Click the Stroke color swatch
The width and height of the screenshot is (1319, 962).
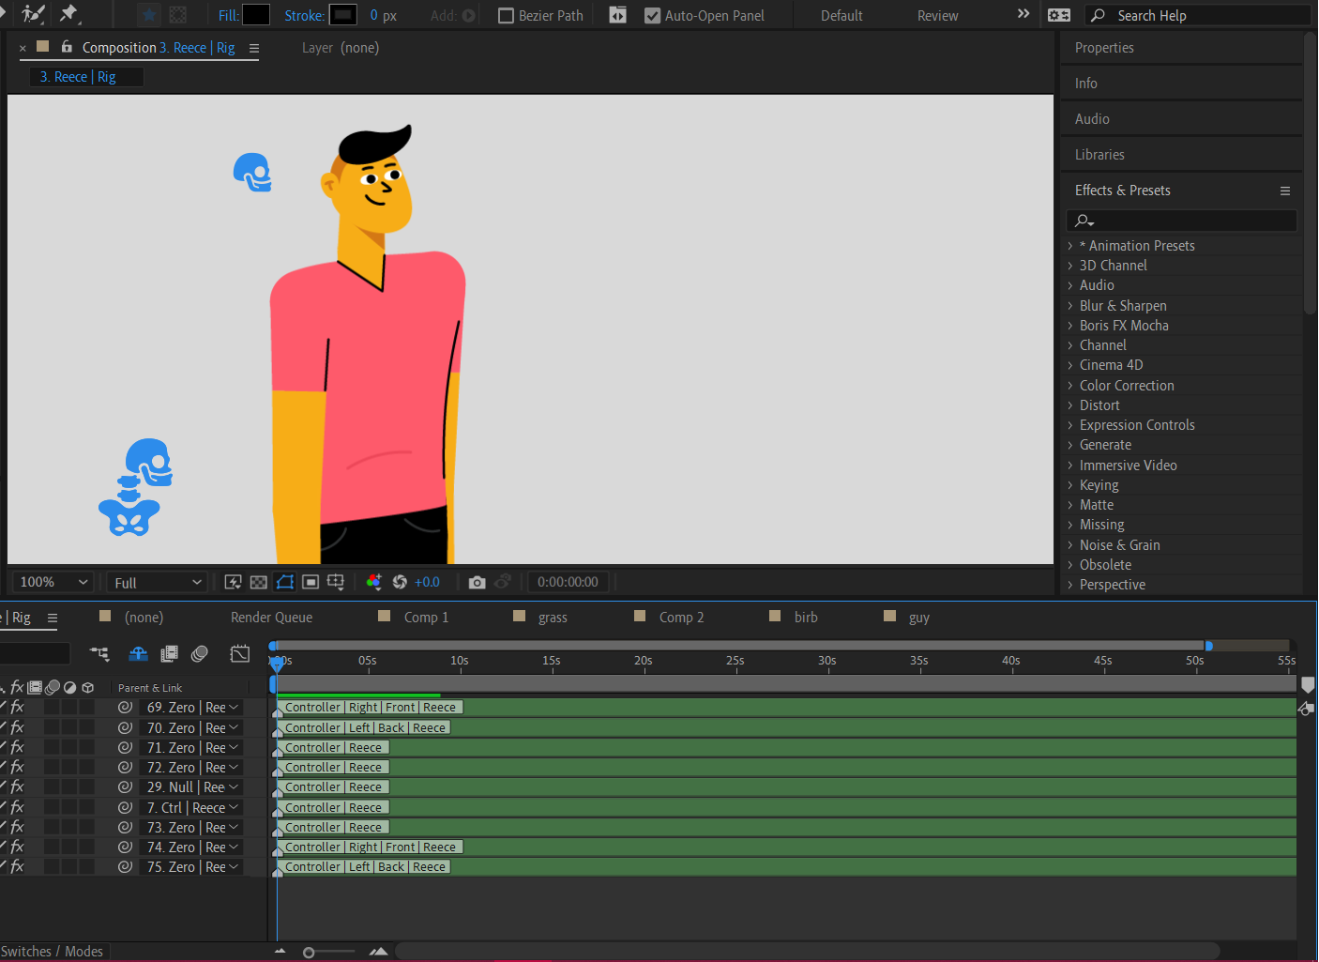pos(343,15)
